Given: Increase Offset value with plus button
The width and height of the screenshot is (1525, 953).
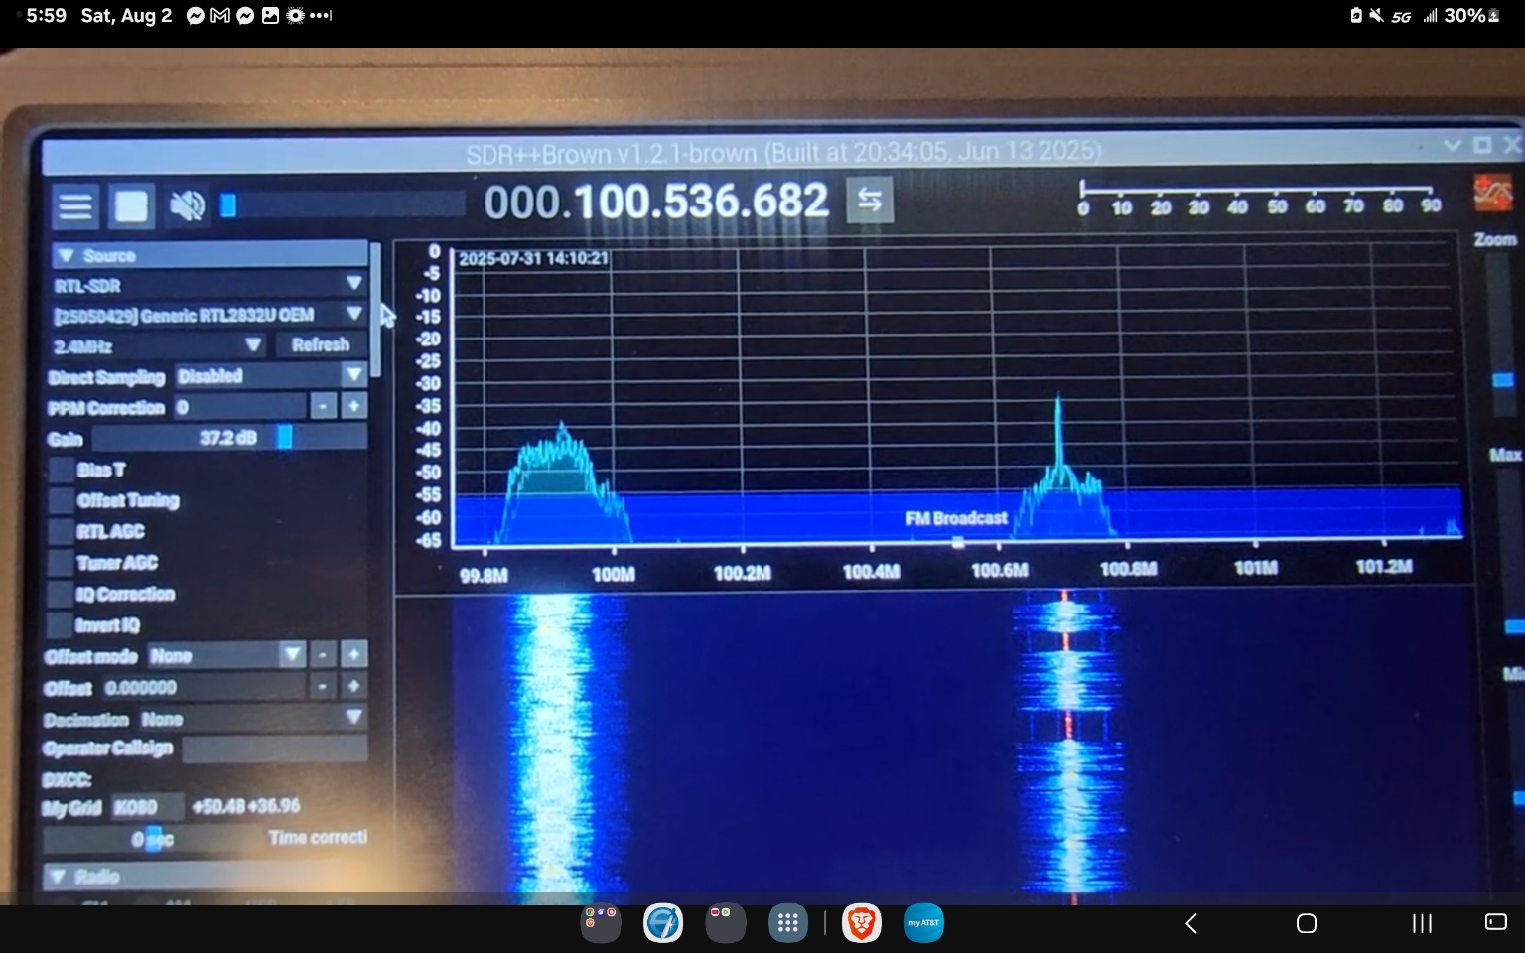Looking at the screenshot, I should pos(353,687).
